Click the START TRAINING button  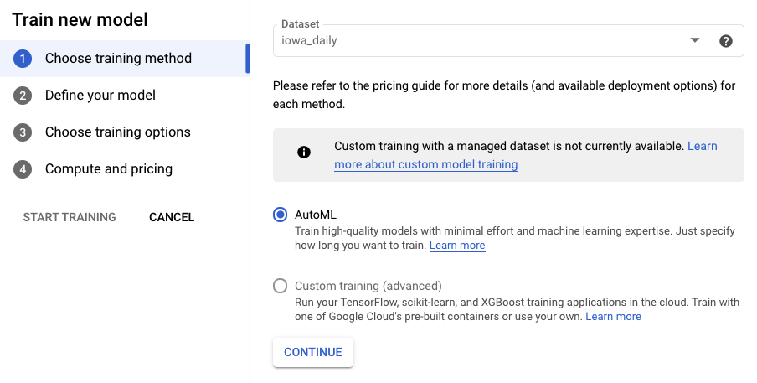pos(70,217)
